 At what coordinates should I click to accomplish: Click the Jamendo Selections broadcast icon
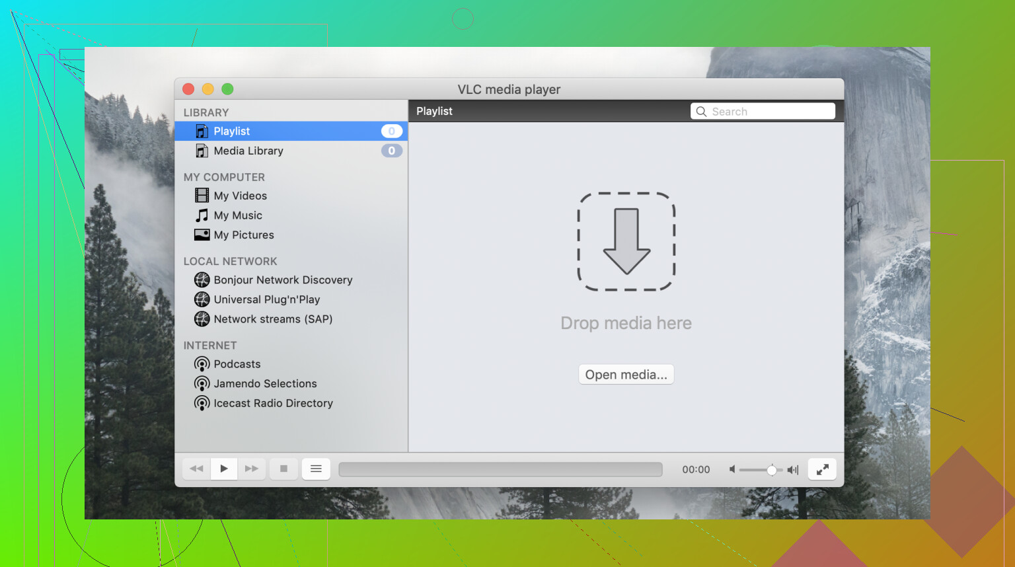202,384
